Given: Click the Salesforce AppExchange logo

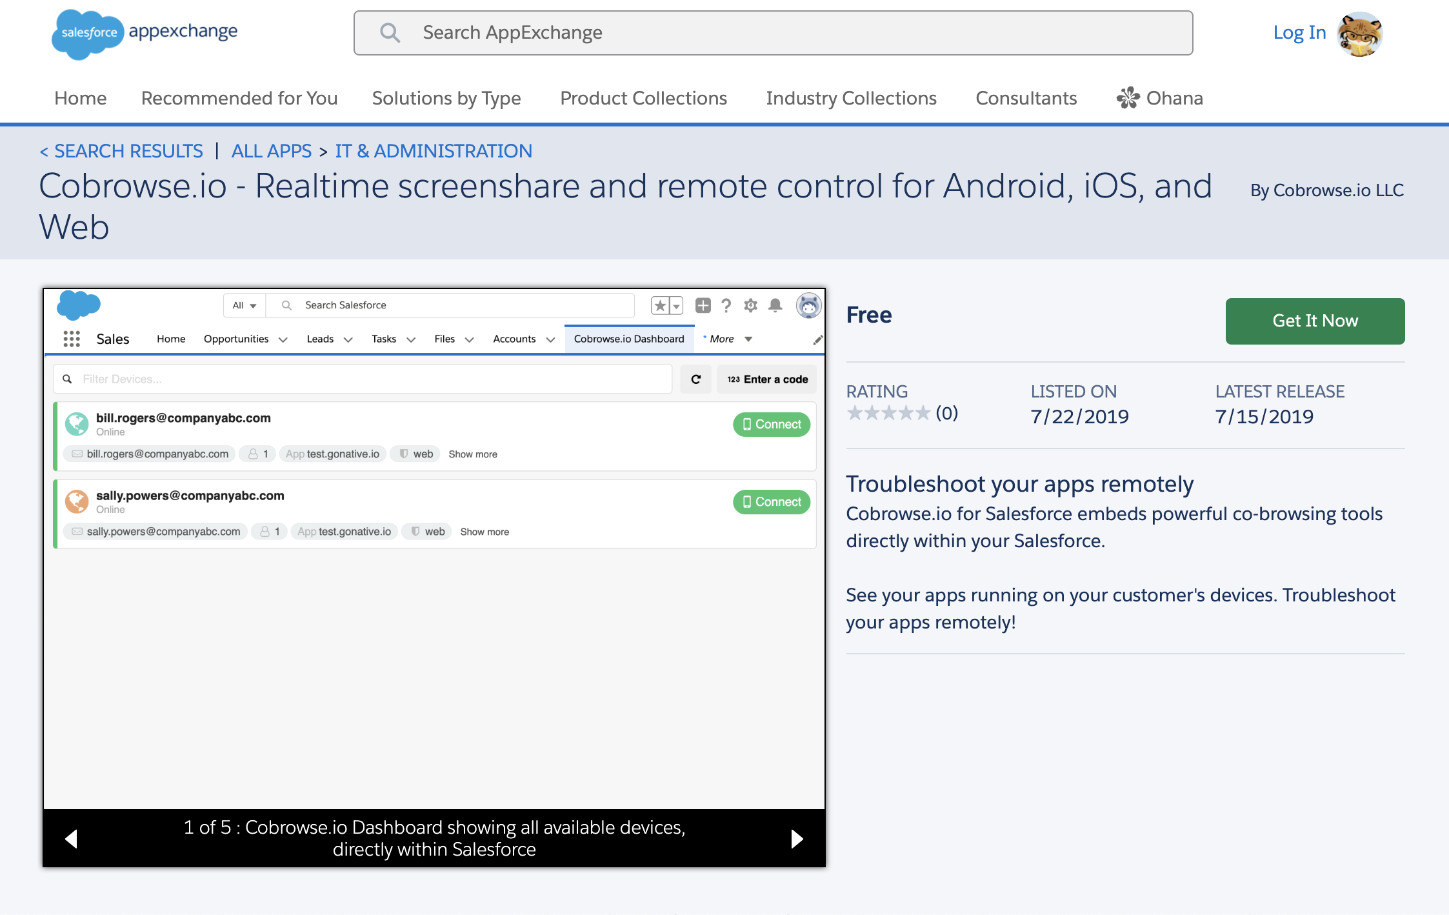Looking at the screenshot, I should point(145,34).
